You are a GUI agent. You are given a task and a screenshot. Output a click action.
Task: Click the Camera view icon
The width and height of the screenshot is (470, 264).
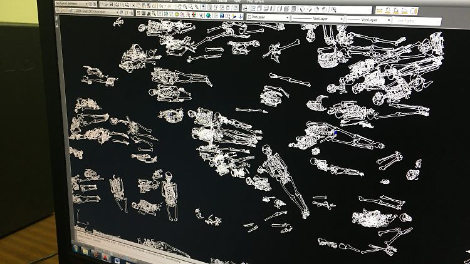[333, 9]
